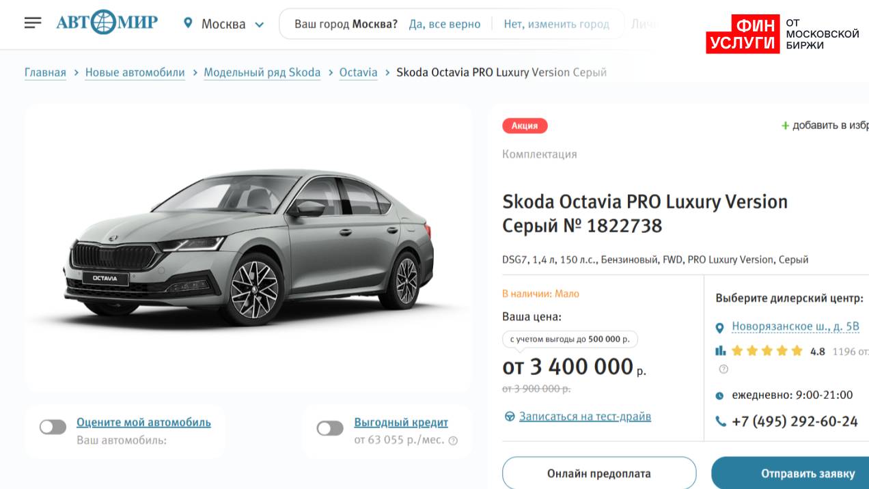Viewport: 869px width, 489px height.
Task: Confirm city with Да, все верно
Action: pos(445,24)
